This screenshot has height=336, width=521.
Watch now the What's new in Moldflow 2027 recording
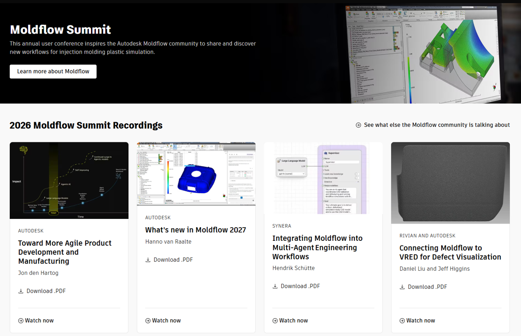pyautogui.click(x=163, y=321)
